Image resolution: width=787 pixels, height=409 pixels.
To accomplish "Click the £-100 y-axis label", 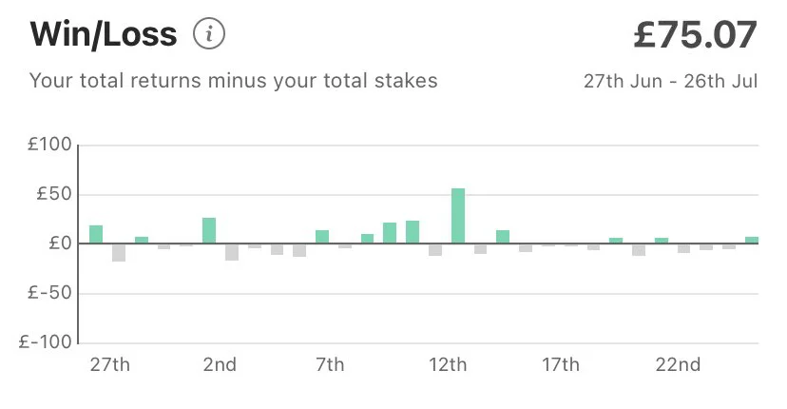I will [x=46, y=342].
